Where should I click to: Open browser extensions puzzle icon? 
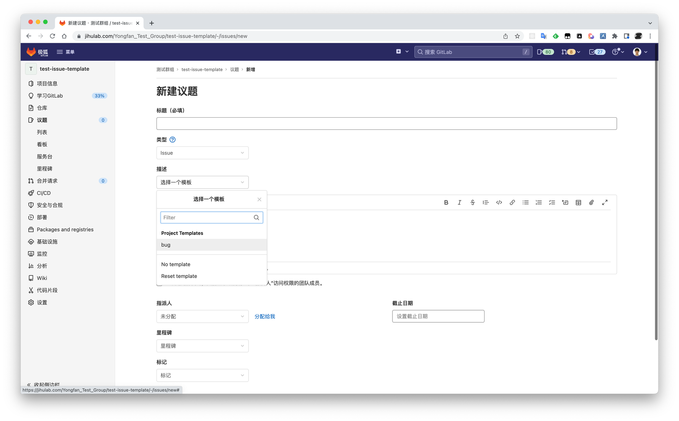pyautogui.click(x=614, y=36)
